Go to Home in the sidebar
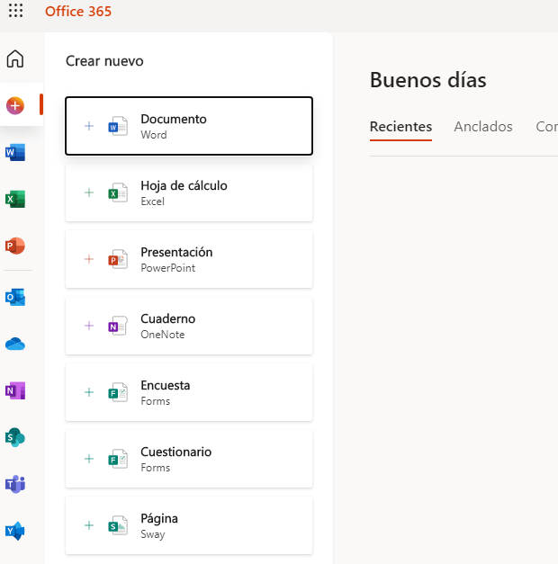The image size is (558, 564). (15, 58)
